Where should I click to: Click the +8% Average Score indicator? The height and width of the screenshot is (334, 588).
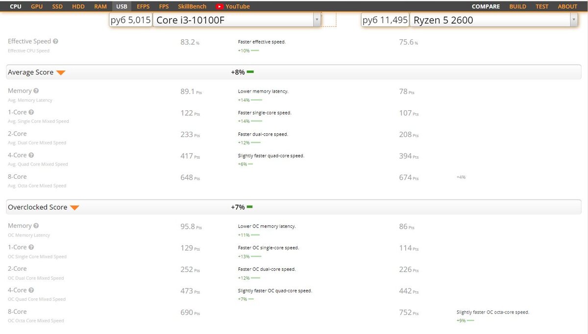242,72
